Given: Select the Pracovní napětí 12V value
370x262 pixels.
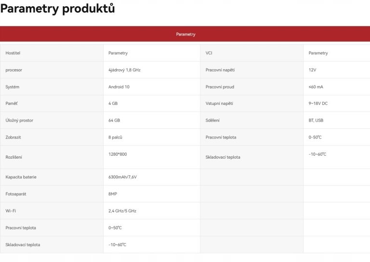Looking at the screenshot, I should click(312, 70).
